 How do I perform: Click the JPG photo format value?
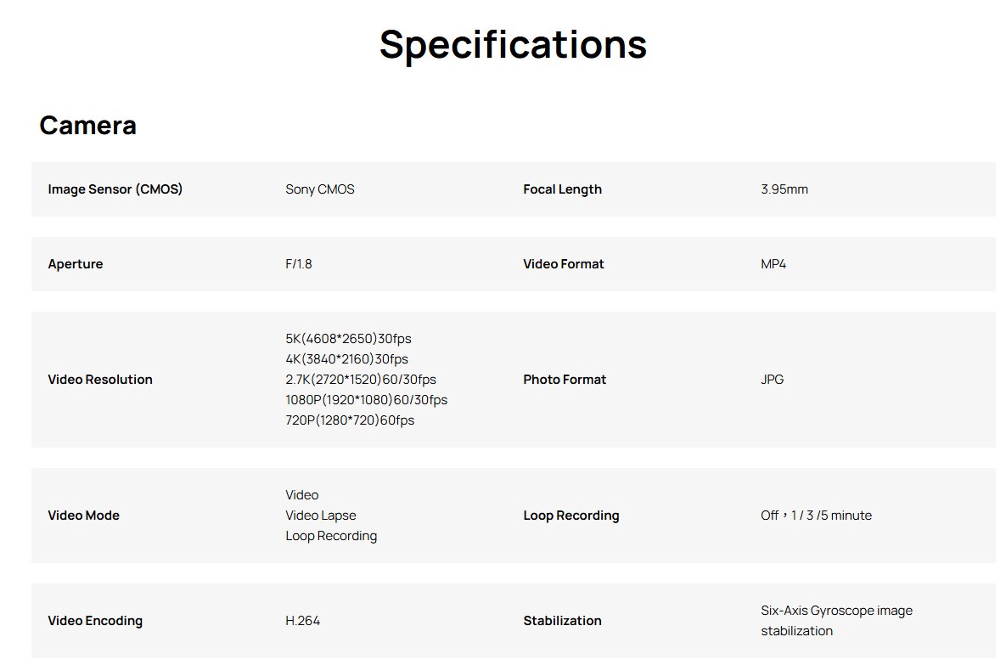pyautogui.click(x=773, y=380)
